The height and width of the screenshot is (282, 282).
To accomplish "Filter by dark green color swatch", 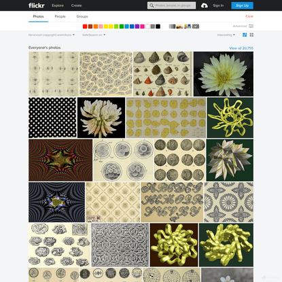I will click(x=122, y=27).
